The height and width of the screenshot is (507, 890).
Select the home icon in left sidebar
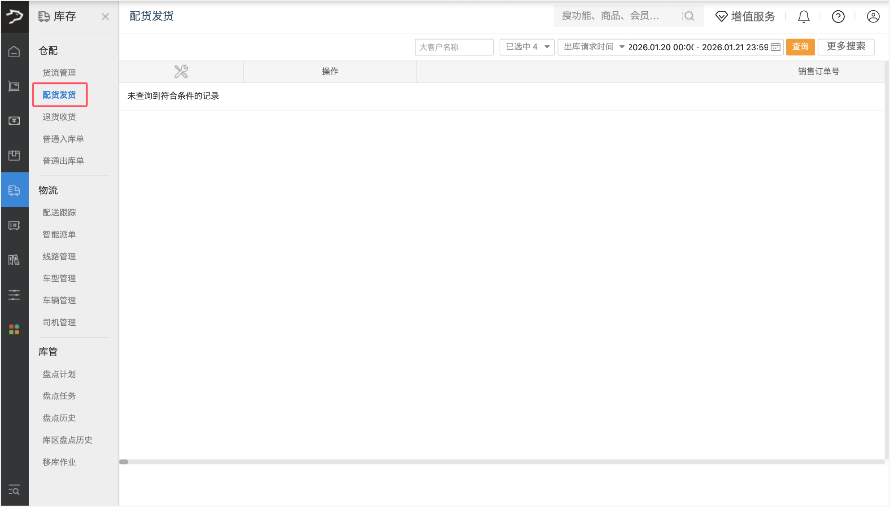tap(15, 51)
